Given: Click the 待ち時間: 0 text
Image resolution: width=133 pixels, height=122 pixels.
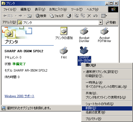Looking at the screenshot, I should click(x=12, y=77).
